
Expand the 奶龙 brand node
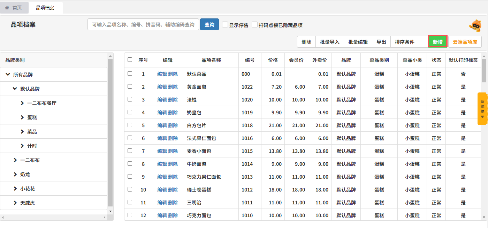15,174
